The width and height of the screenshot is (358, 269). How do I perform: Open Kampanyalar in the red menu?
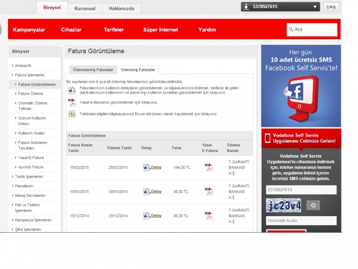point(29,30)
